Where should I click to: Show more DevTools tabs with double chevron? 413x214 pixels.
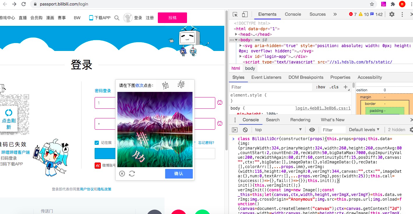335,14
